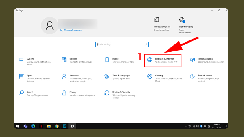Open the volume speaker tray icon
This screenshot has height=137, width=244.
[197, 126]
